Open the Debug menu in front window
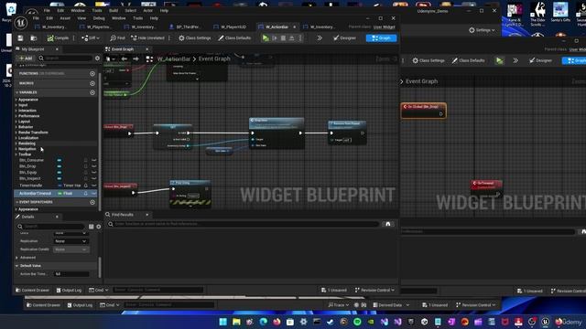 click(x=99, y=18)
